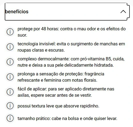Click the complexo dermocalmante benefit description
This screenshot has height=127, width=133.
[71, 62]
